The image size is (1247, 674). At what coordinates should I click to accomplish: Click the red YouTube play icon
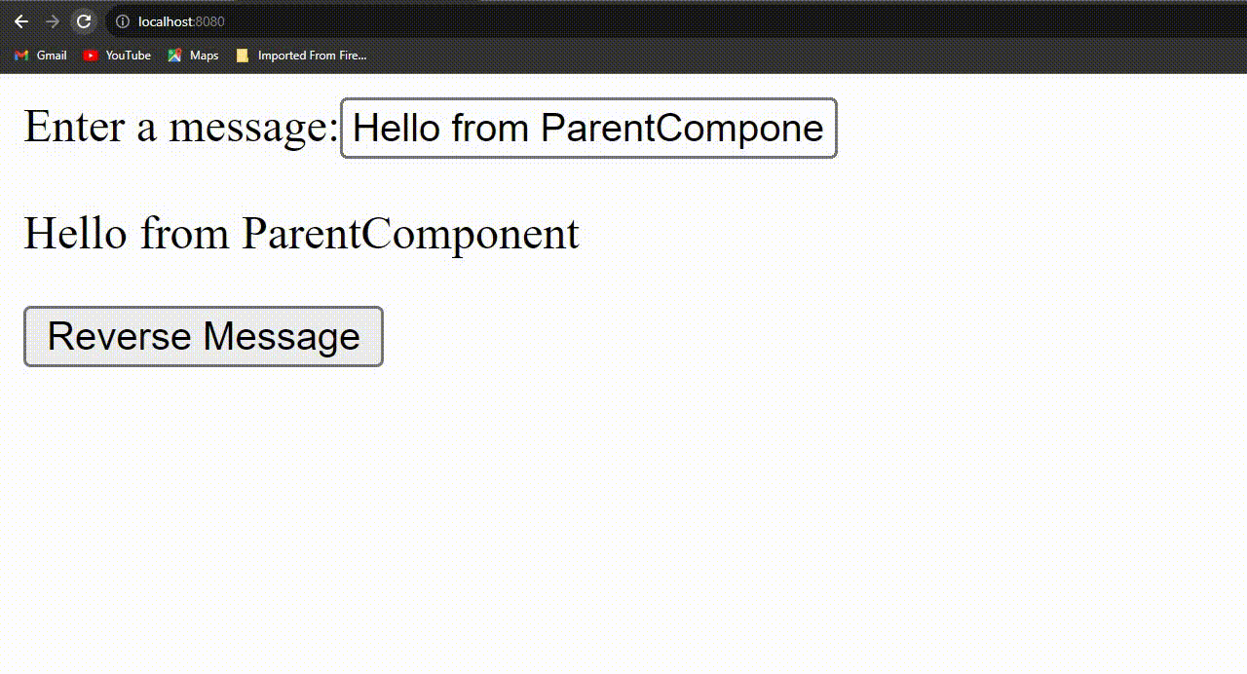91,56
